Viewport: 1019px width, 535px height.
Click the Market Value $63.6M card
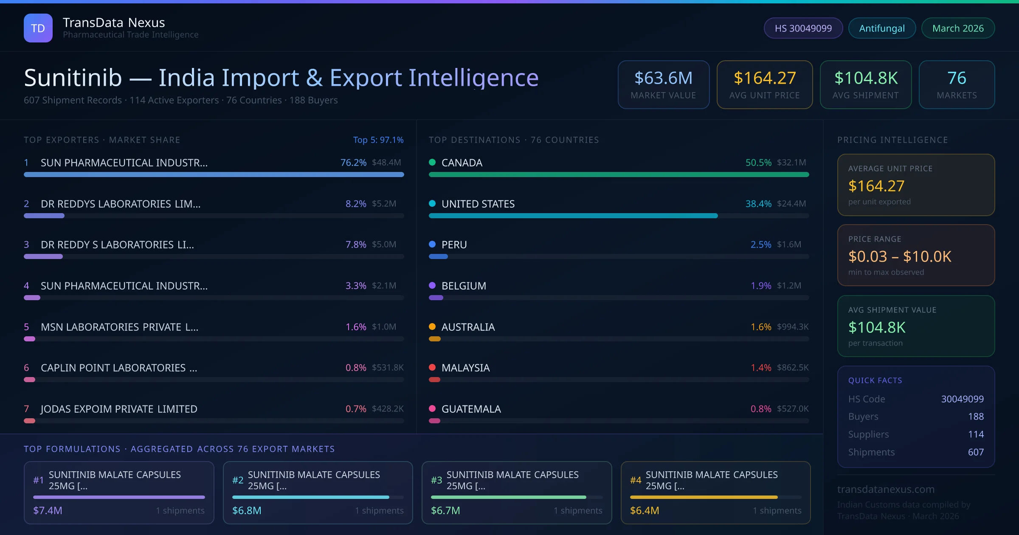tap(663, 84)
